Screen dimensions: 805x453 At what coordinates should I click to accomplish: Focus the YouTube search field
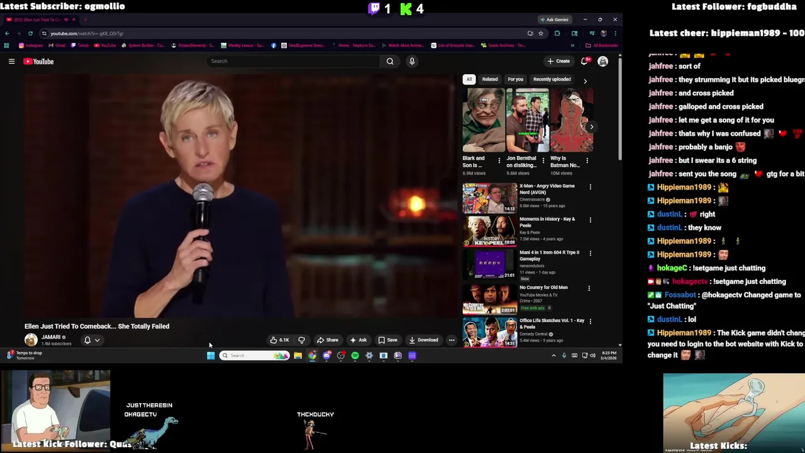point(292,61)
